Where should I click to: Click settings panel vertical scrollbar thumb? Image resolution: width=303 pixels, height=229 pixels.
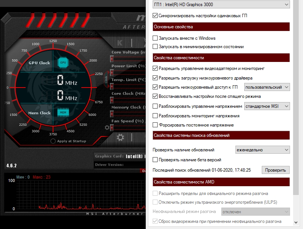coord(296,97)
